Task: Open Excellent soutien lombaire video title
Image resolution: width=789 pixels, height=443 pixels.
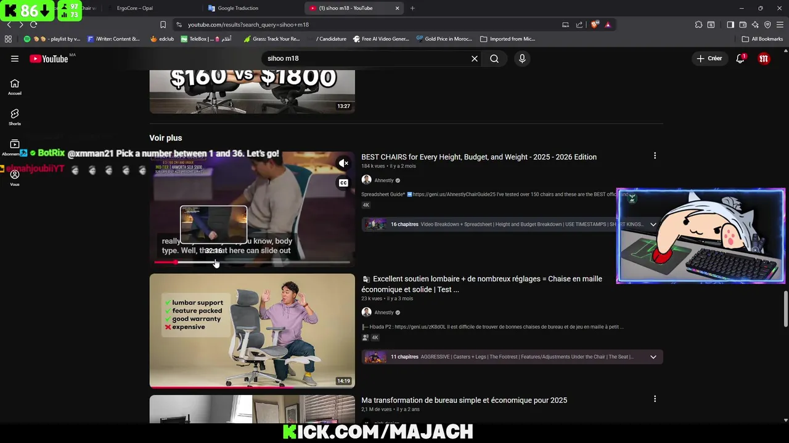Action: (x=481, y=284)
